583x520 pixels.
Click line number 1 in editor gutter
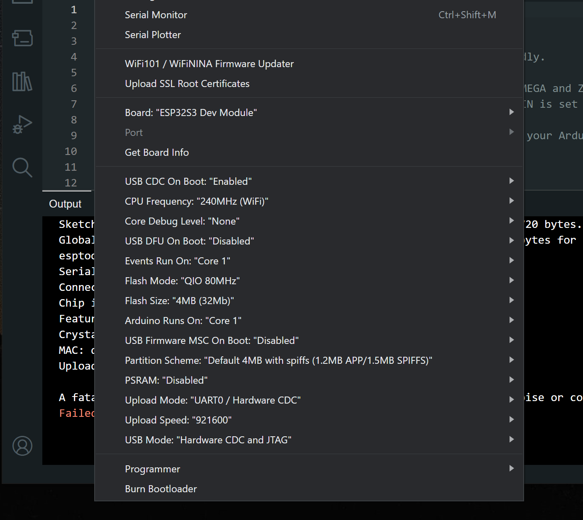pos(74,10)
